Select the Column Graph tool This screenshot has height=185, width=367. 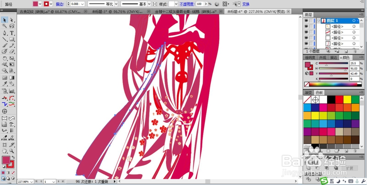click(11, 91)
